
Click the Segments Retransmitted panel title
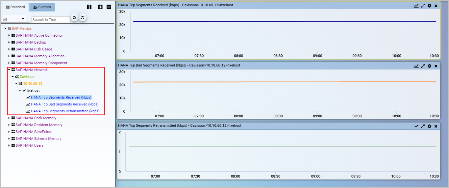pyautogui.click(x=180, y=125)
